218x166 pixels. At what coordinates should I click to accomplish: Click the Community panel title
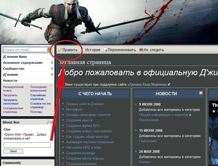tap(11, 163)
